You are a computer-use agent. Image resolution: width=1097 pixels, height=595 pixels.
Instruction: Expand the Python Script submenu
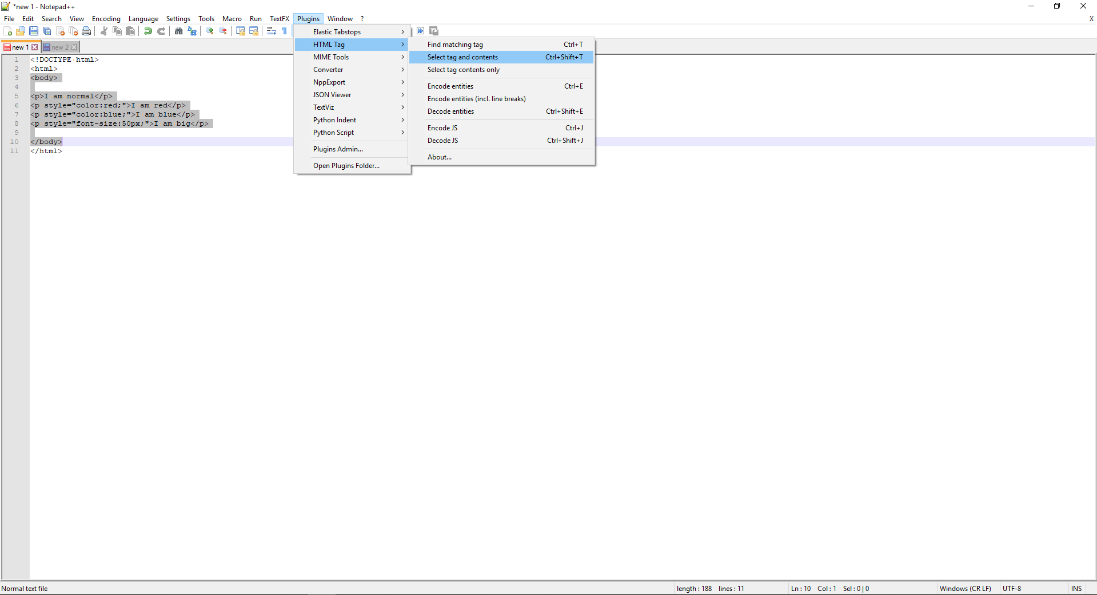pyautogui.click(x=352, y=133)
